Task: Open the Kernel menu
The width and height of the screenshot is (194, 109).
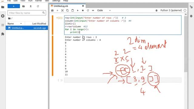Action: [x=38, y=1]
